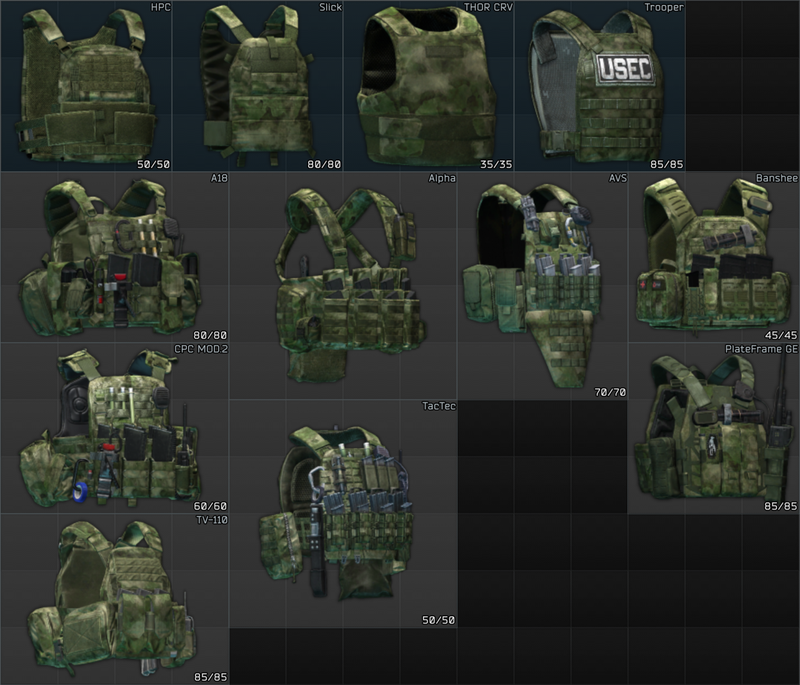Select the Trooper USEC armor vest
Image resolution: width=800 pixels, height=685 pixels.
(x=600, y=86)
